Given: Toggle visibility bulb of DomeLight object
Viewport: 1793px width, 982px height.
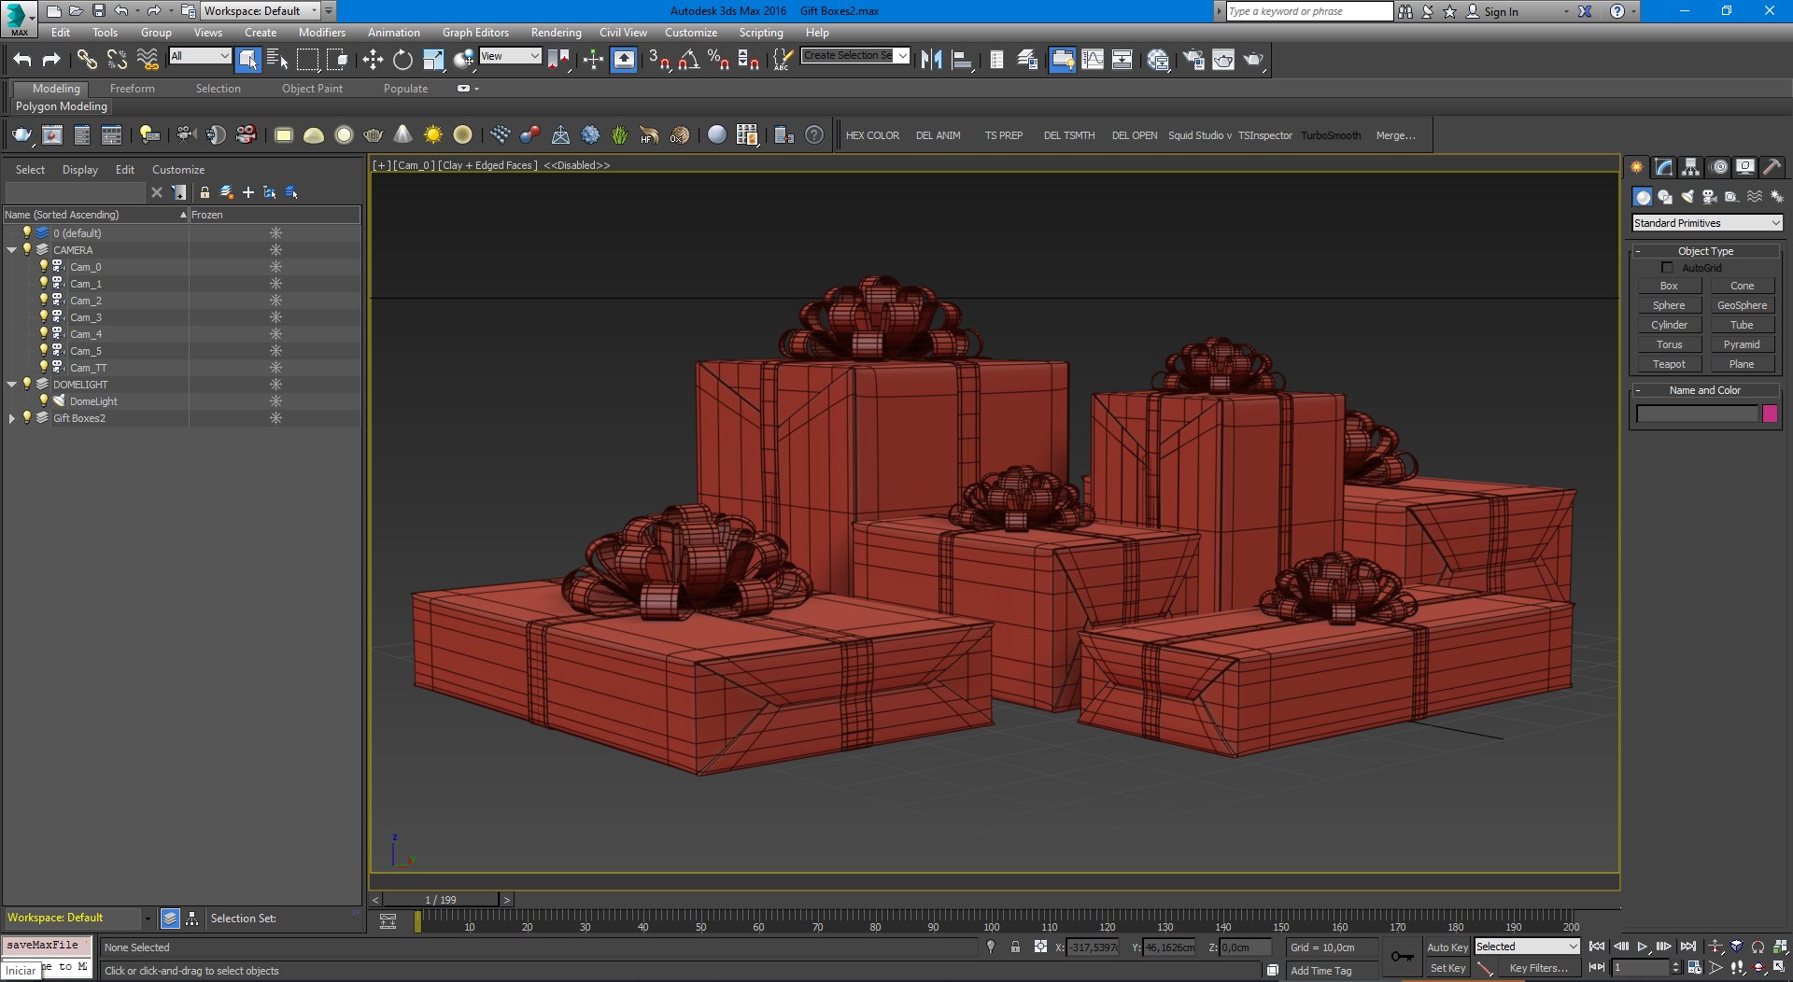Looking at the screenshot, I should (x=43, y=400).
